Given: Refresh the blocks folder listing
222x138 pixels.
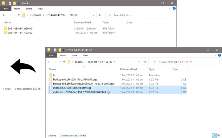Looking at the screenshot, I should point(100,15).
